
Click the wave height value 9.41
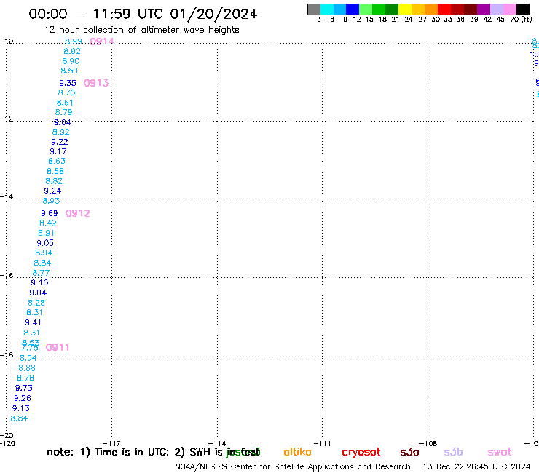pos(33,323)
